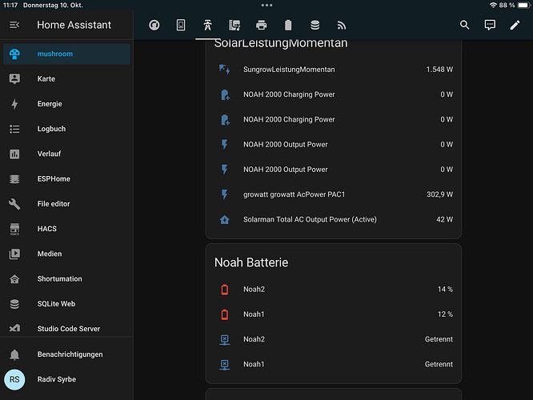Screen dimensions: 533x400
Task: Click the SungrowLeistungMomentan solar power icon
Action: point(224,70)
